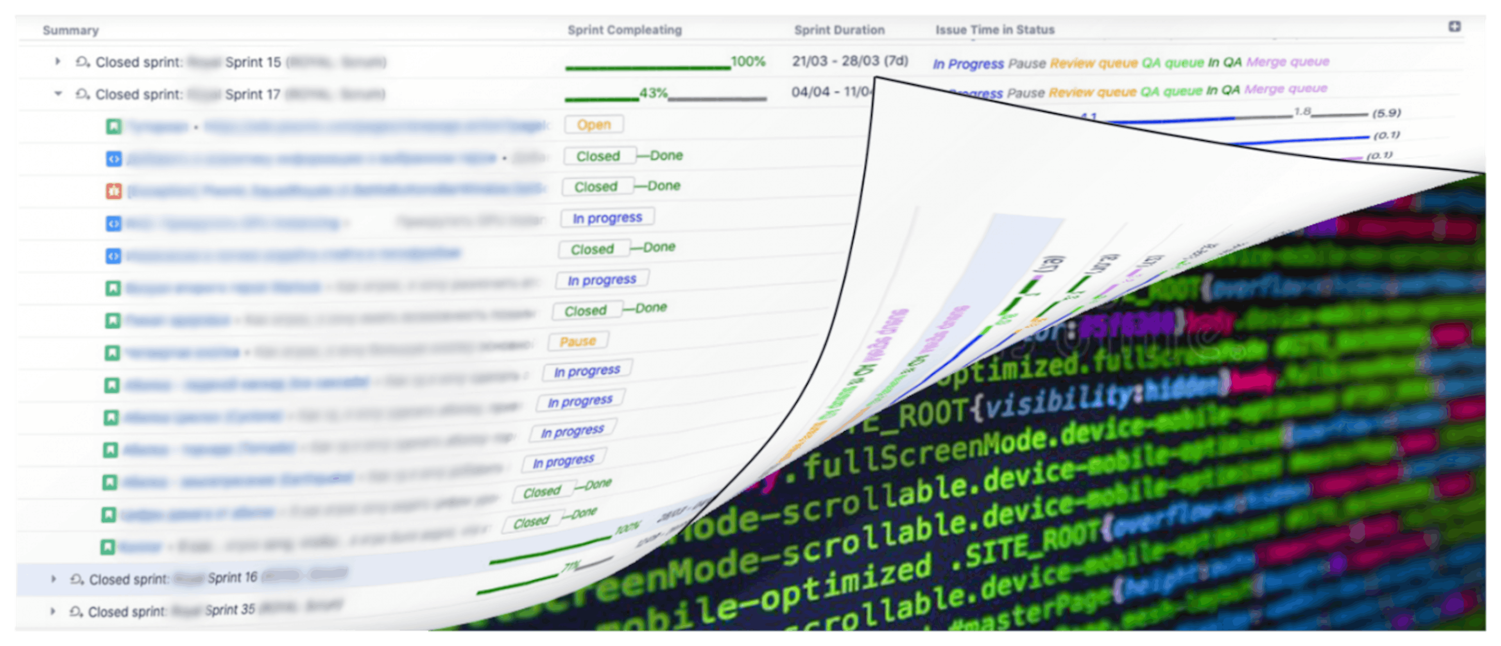Click the green story issue type icon
This screenshot has width=1501, height=646.
(114, 126)
